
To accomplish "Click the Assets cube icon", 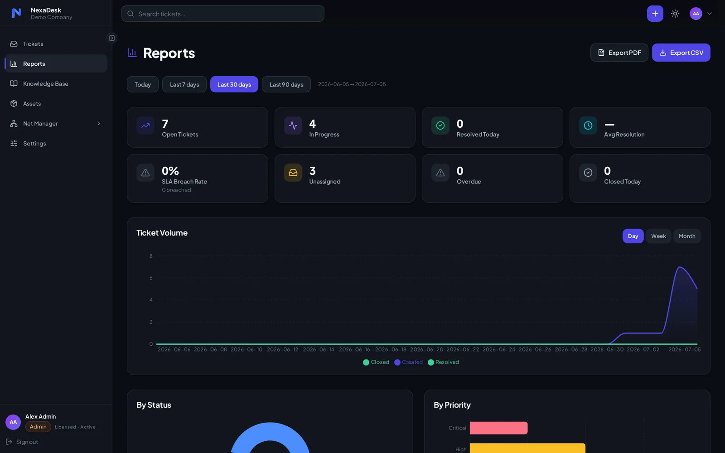I will [14, 104].
